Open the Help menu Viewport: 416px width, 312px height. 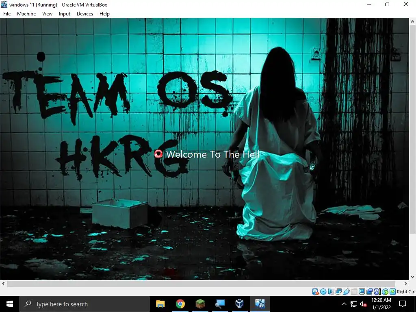coord(104,14)
